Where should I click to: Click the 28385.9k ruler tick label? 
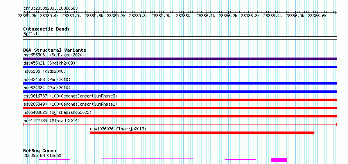click(161, 16)
